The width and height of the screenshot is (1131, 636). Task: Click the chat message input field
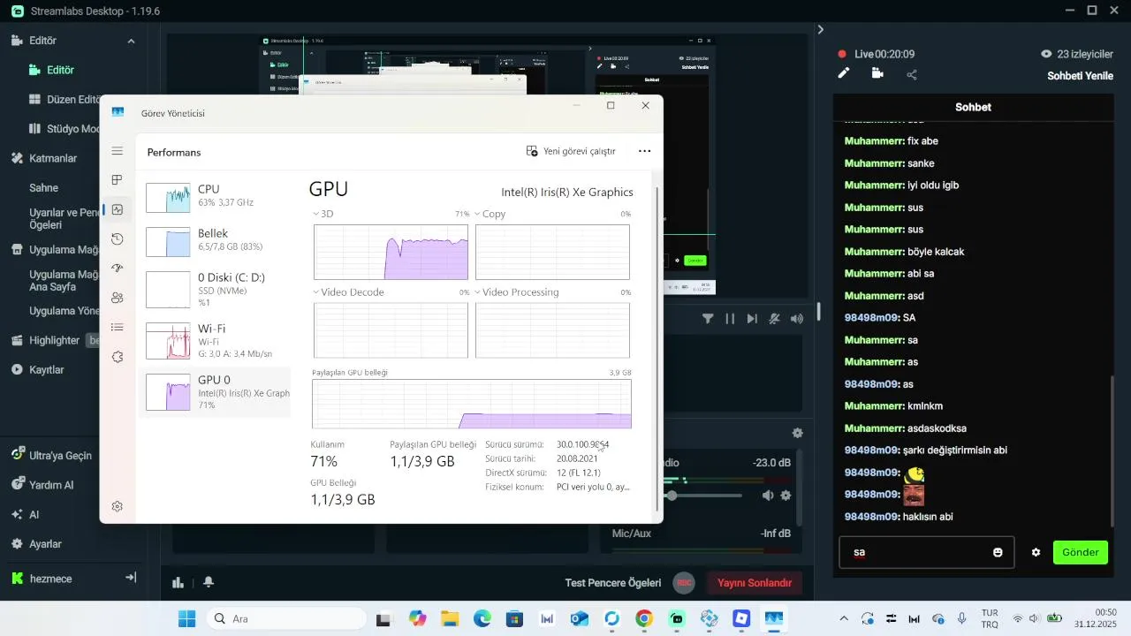(x=926, y=552)
